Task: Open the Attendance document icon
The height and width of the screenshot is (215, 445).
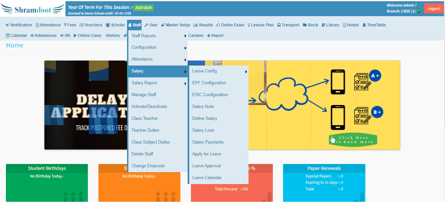Action: 37,25
